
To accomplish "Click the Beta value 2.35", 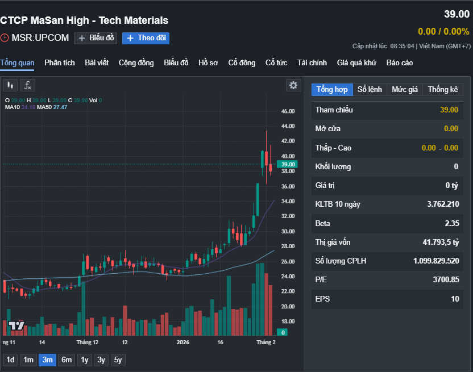I will 451,223.
